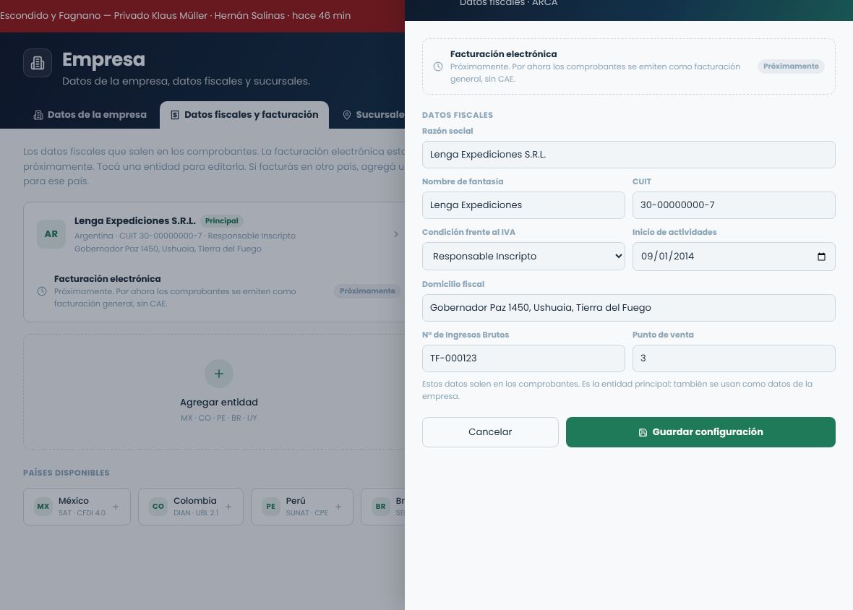Screen dimensions: 853x610
Task: Click the DATOS FISCALES section heading
Action: pos(458,115)
